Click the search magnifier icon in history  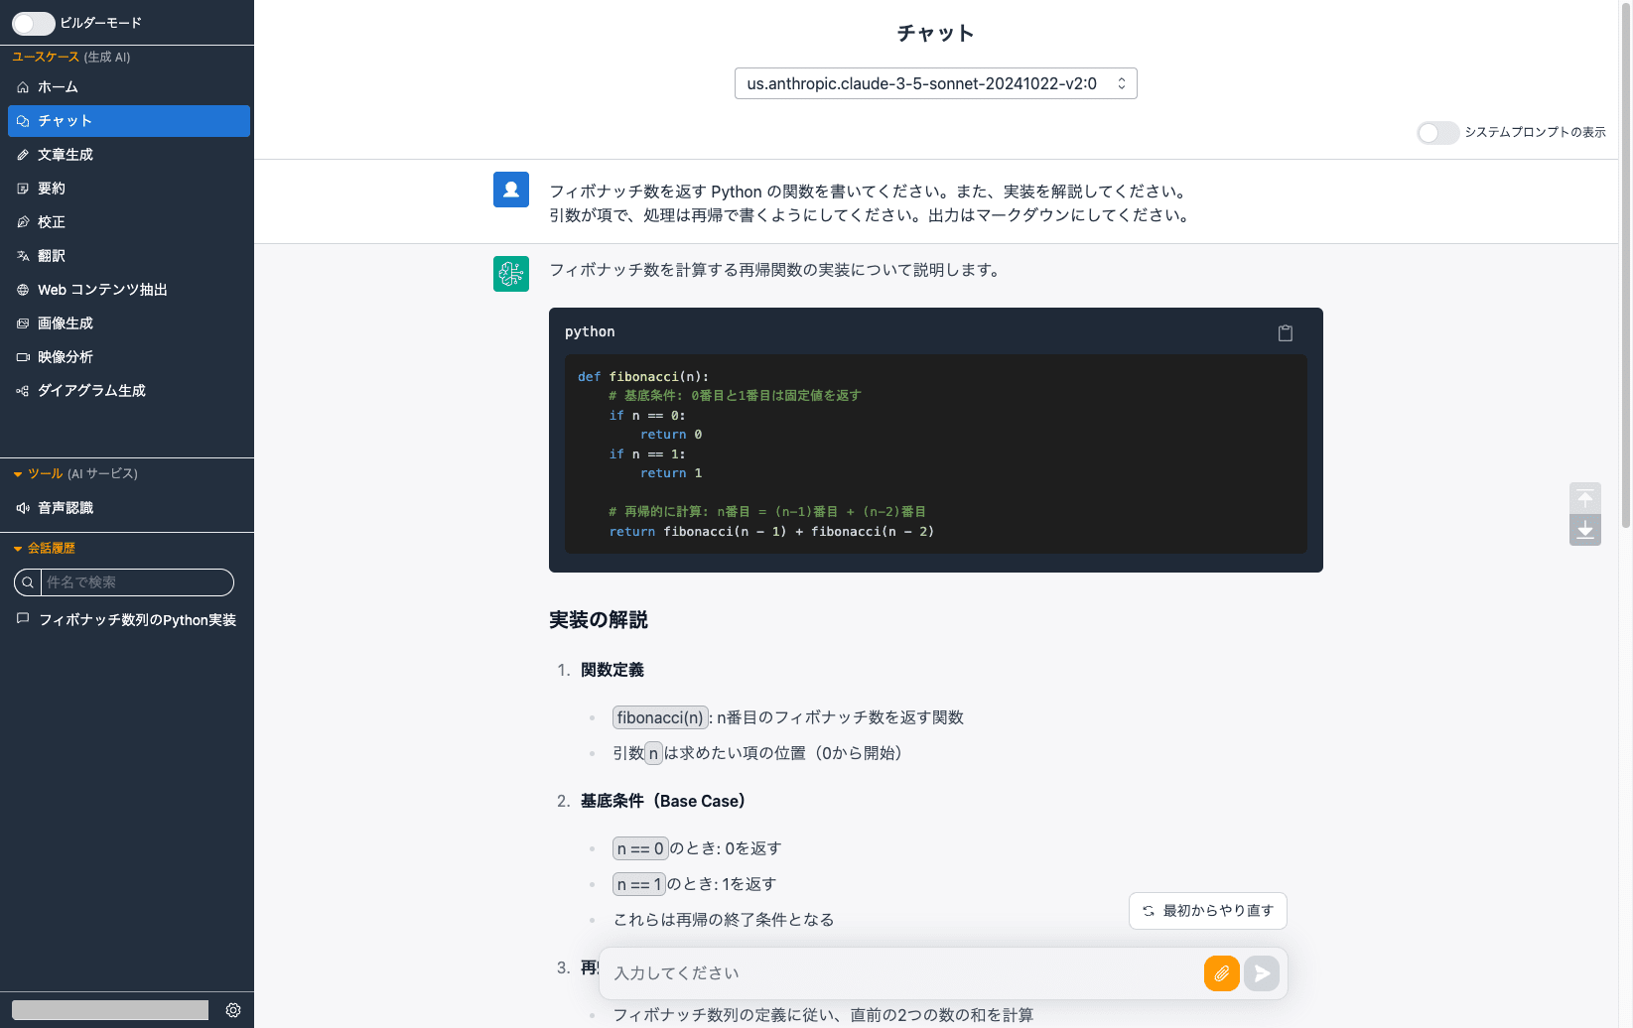pyautogui.click(x=28, y=582)
